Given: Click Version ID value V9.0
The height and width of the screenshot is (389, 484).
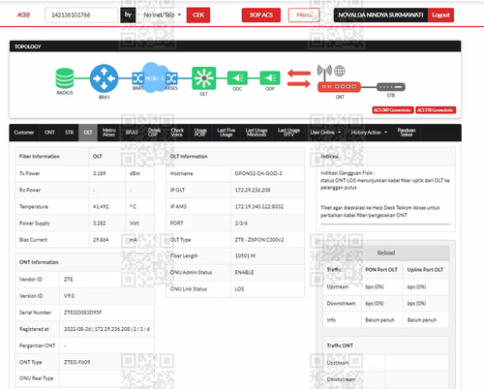Looking at the screenshot, I should 69,296.
